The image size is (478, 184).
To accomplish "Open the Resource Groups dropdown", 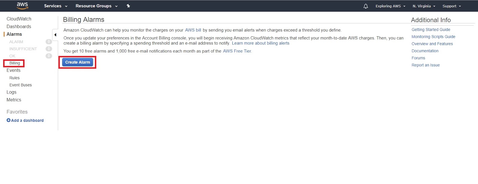I will [96, 6].
